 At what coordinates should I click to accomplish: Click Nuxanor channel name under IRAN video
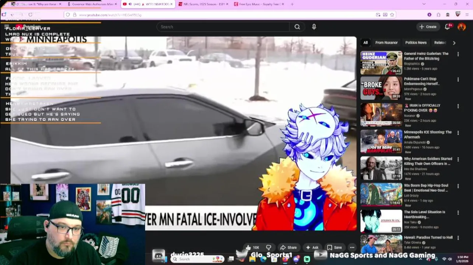point(411,116)
